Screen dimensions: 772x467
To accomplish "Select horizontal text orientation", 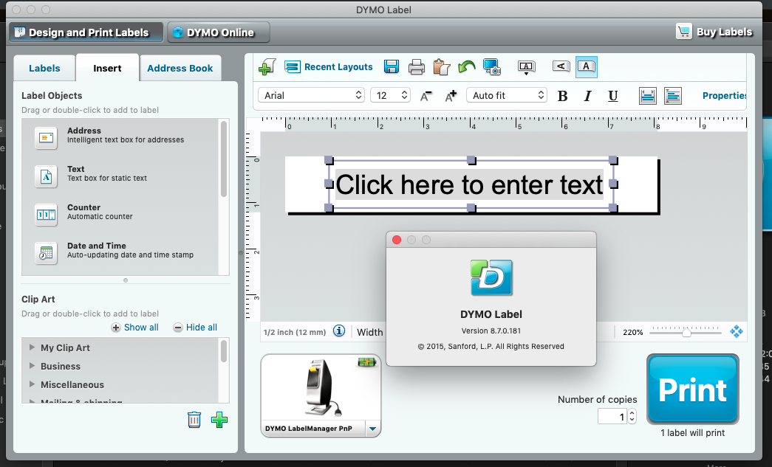I will pos(587,67).
